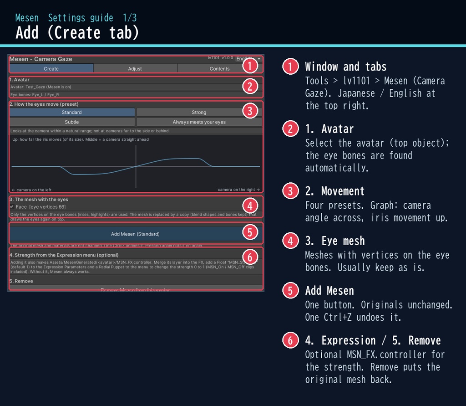Choose the Always meets your eyes preset

tap(199, 122)
